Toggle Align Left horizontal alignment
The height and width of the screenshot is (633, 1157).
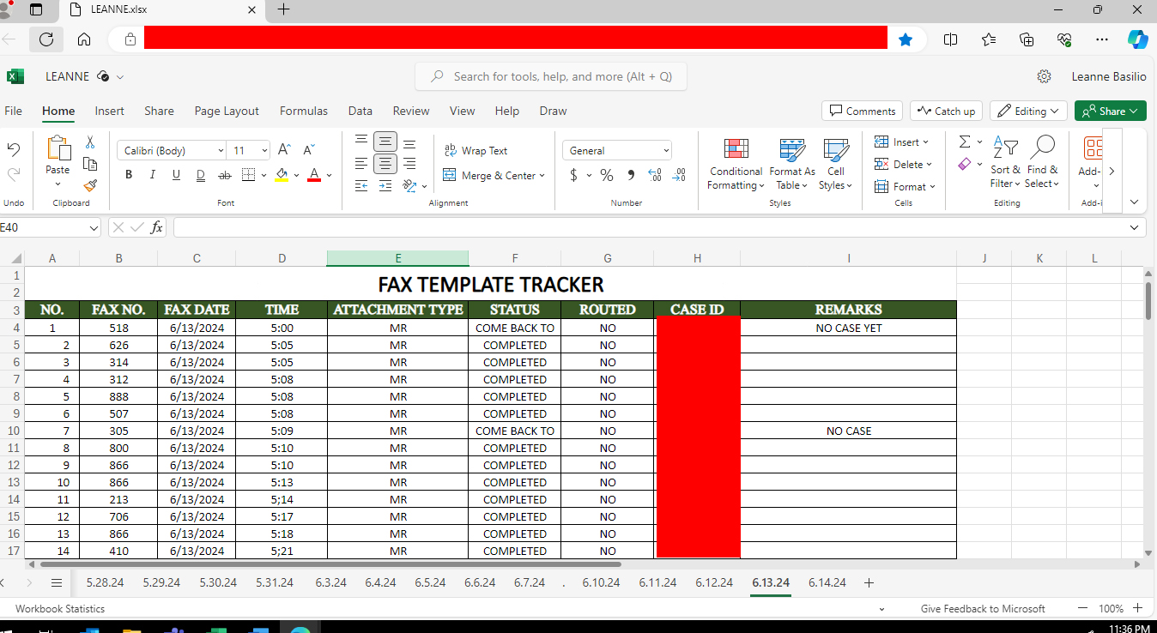click(361, 163)
